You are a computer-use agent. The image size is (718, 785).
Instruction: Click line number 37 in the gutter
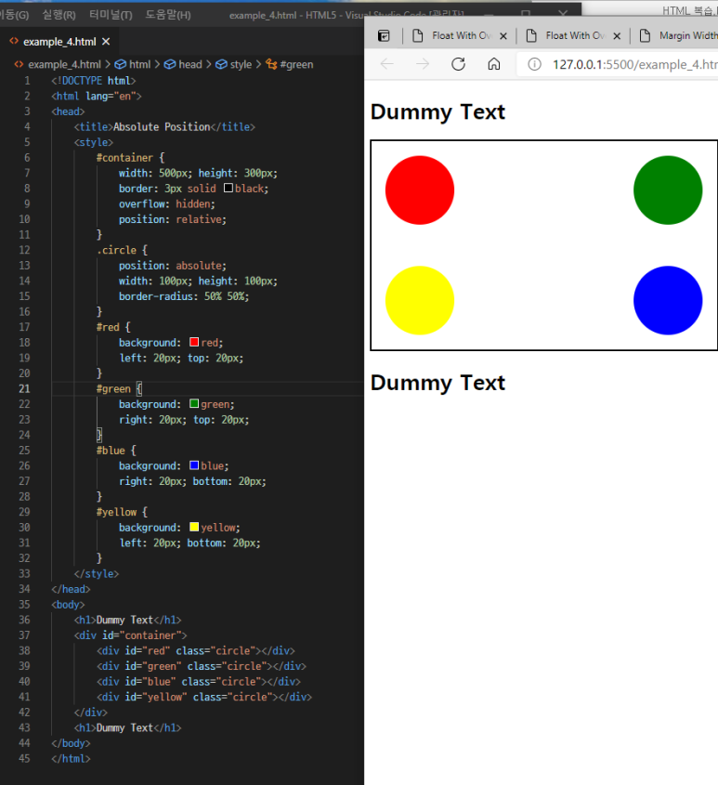24,635
